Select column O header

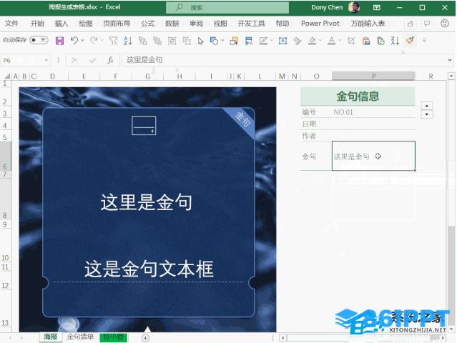tap(316, 76)
